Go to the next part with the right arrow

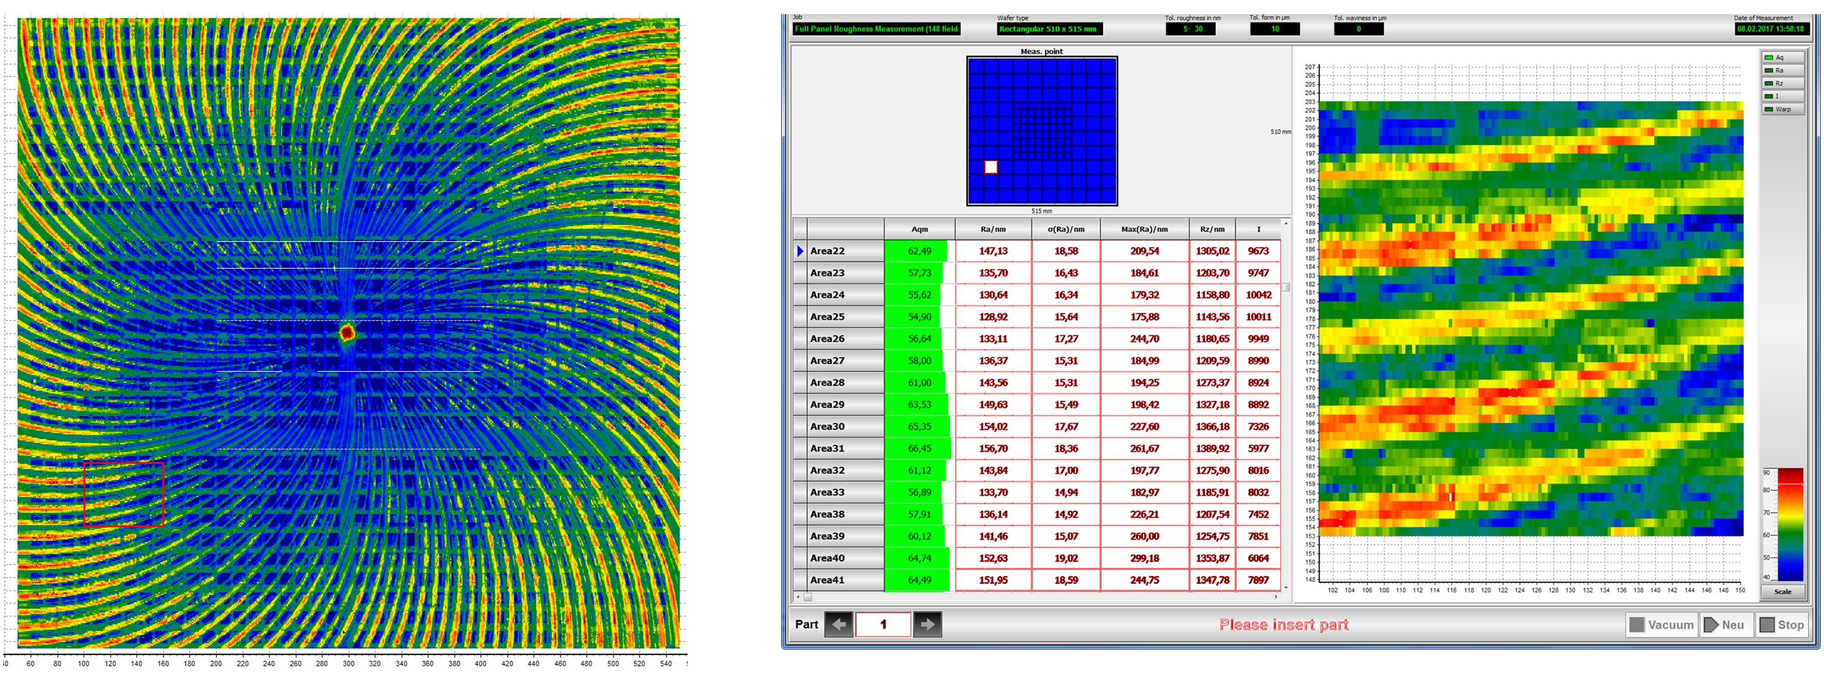(928, 624)
